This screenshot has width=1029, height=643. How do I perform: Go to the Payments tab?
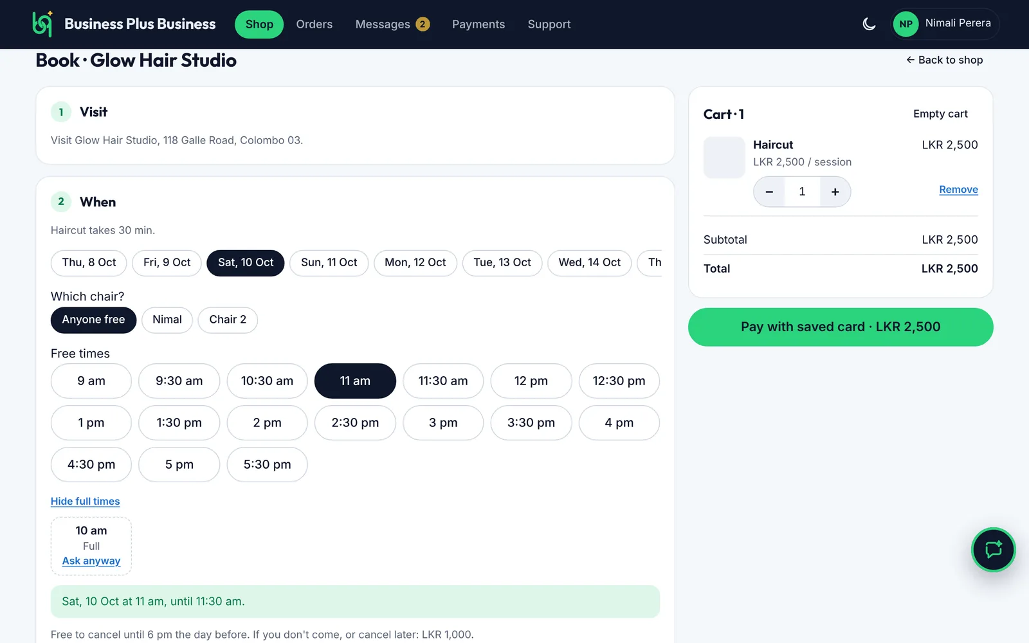(x=478, y=24)
